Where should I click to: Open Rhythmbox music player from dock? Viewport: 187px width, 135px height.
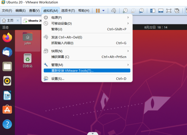pos(7,81)
